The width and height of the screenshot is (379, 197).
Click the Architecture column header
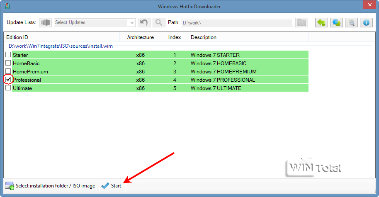pos(141,37)
